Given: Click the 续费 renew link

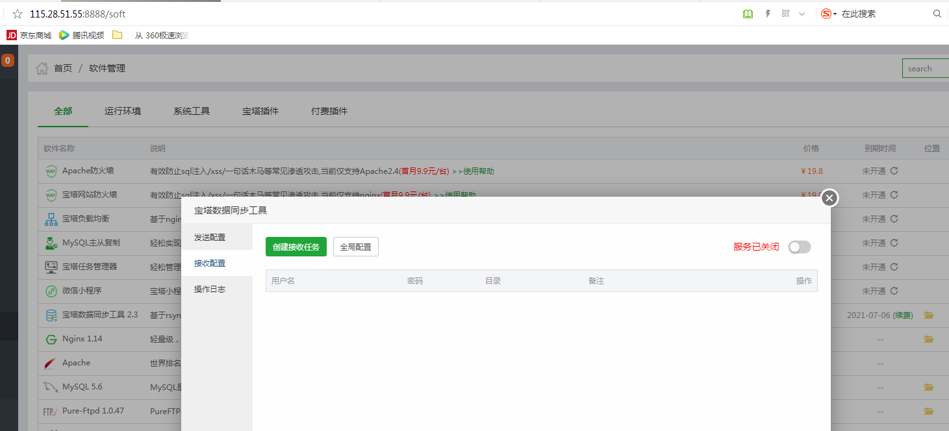Looking at the screenshot, I should point(903,315).
